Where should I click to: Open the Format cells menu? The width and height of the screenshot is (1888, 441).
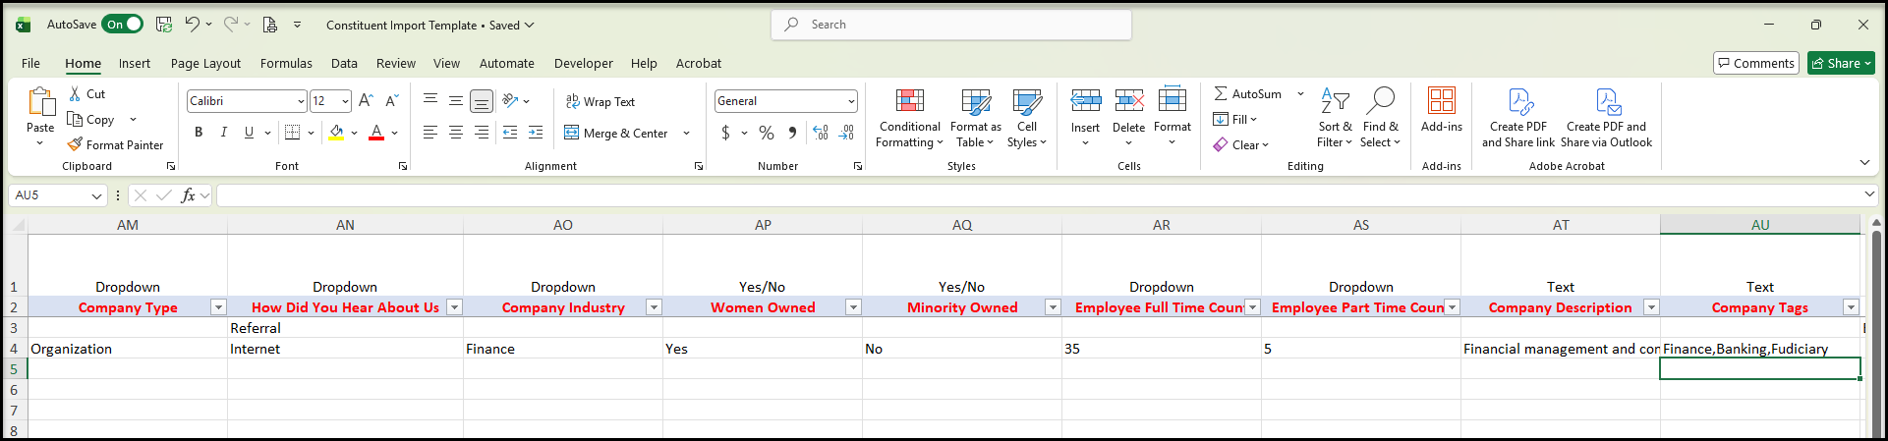1173,118
